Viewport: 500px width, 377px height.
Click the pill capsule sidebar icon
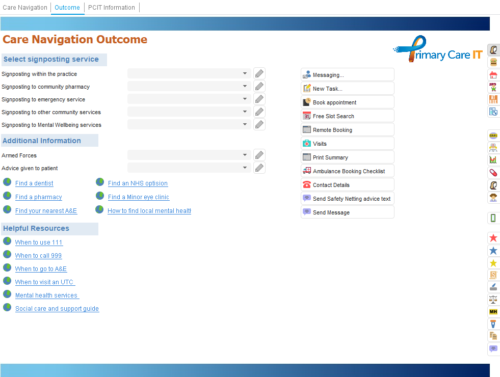(493, 173)
